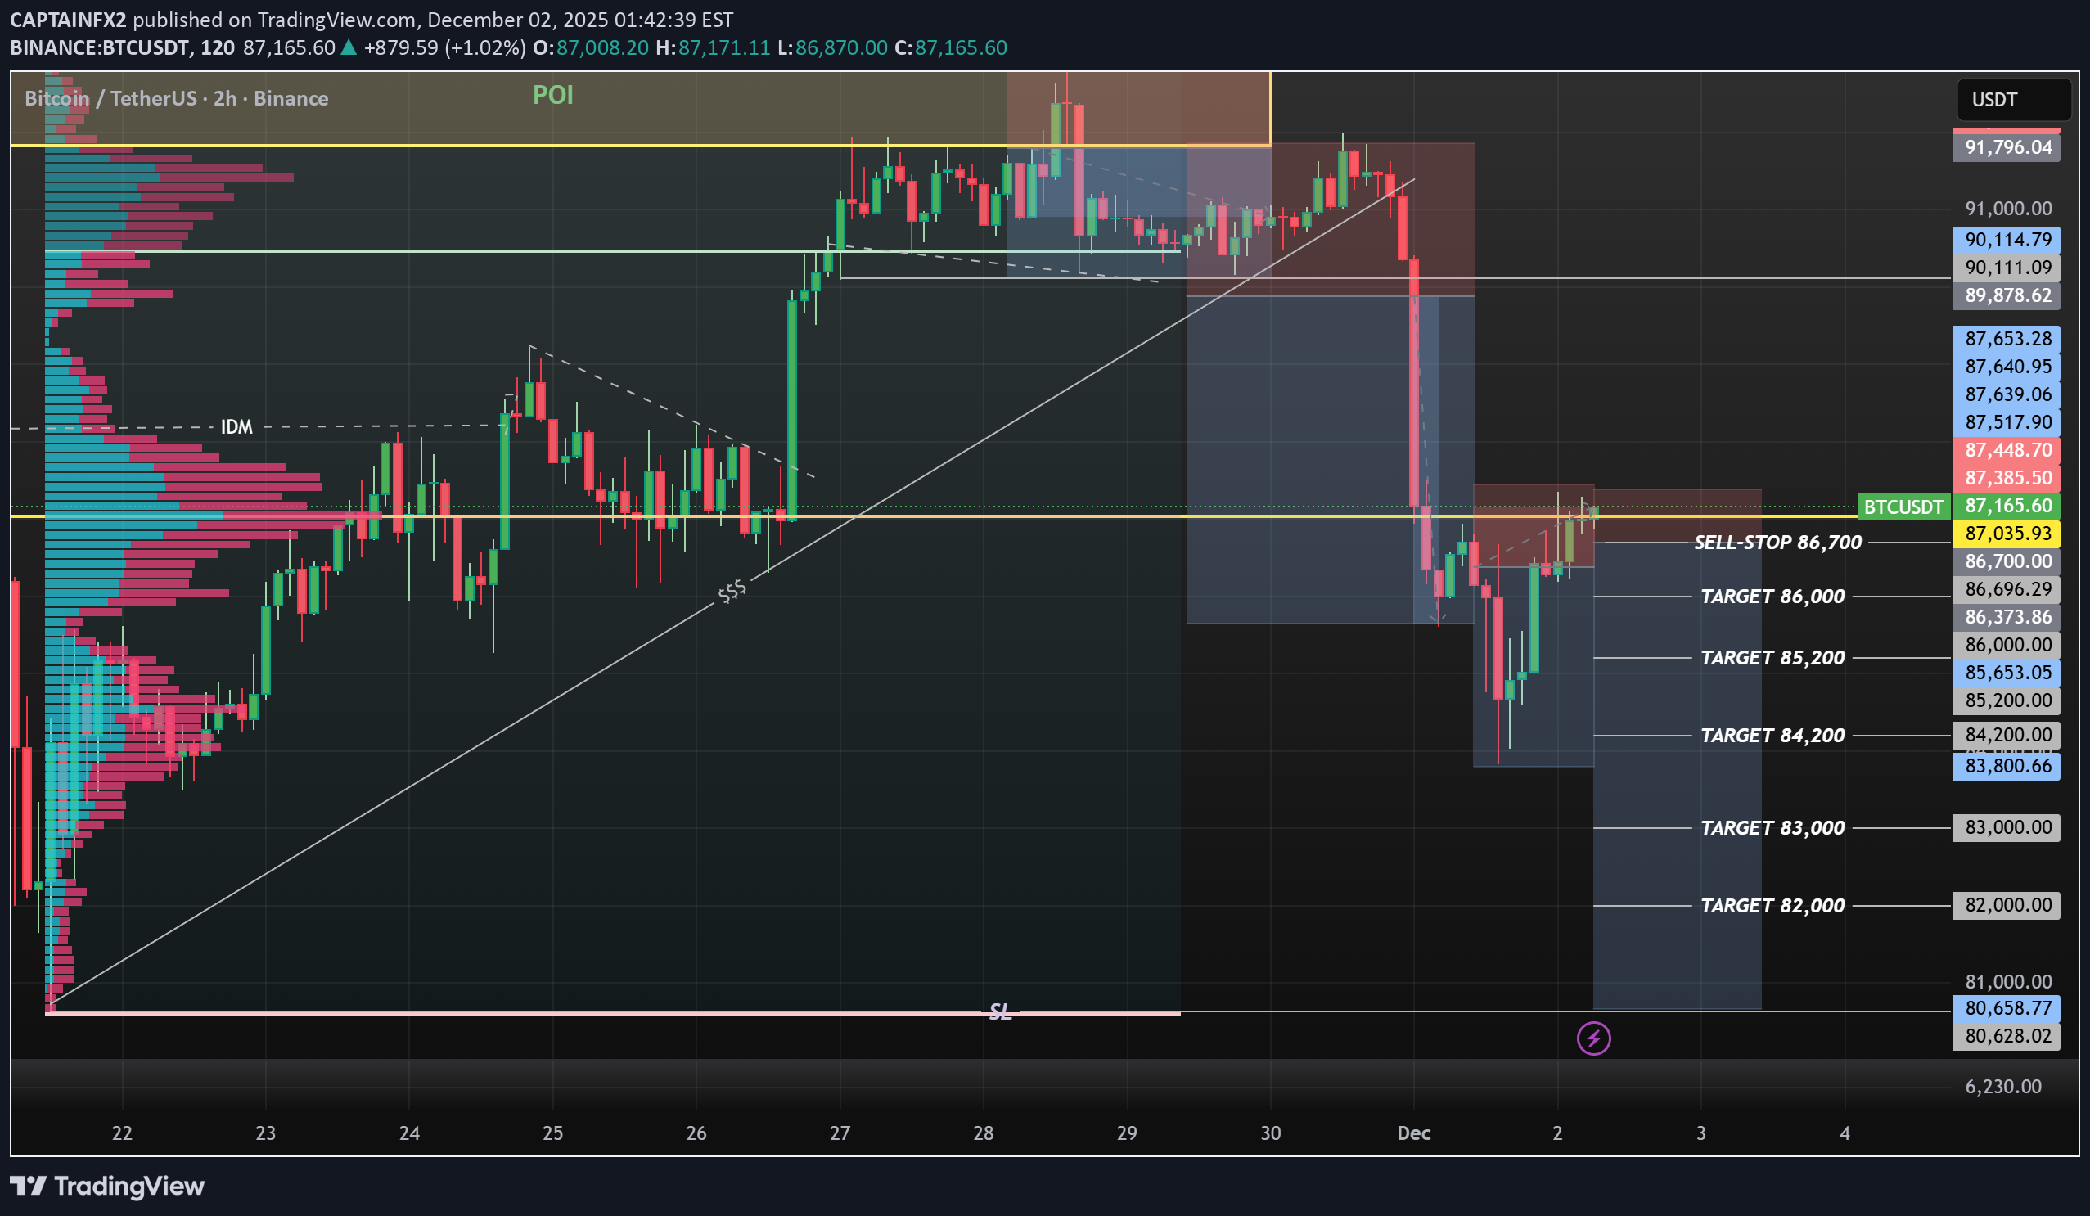Click the green BTCUSDT price tag

[1903, 506]
